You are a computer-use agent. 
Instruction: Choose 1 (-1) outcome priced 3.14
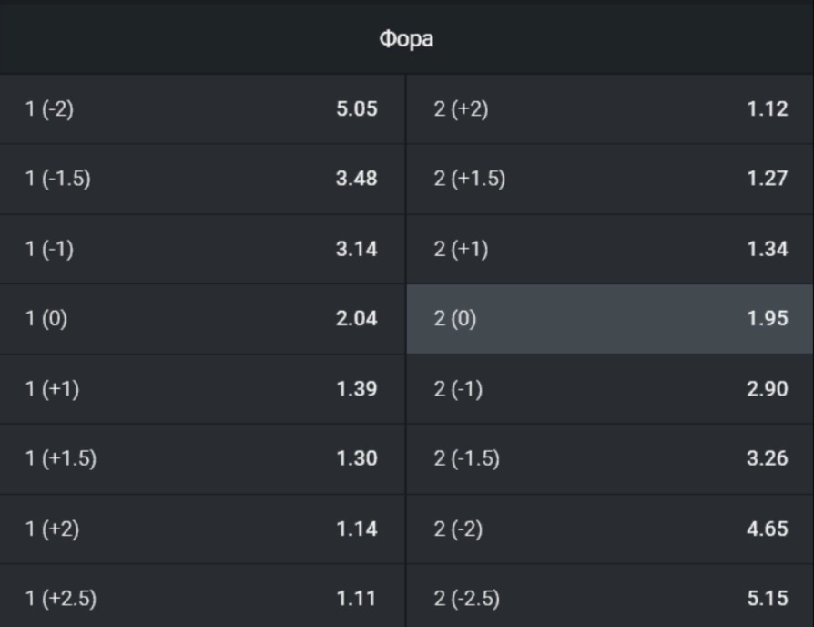202,249
